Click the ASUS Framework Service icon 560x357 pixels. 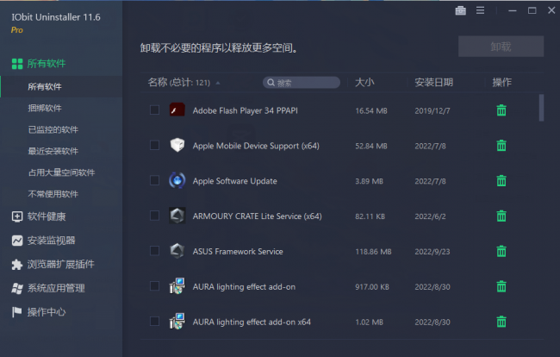(x=177, y=251)
